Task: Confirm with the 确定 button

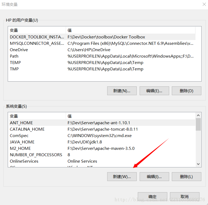Action: pyautogui.click(x=152, y=196)
